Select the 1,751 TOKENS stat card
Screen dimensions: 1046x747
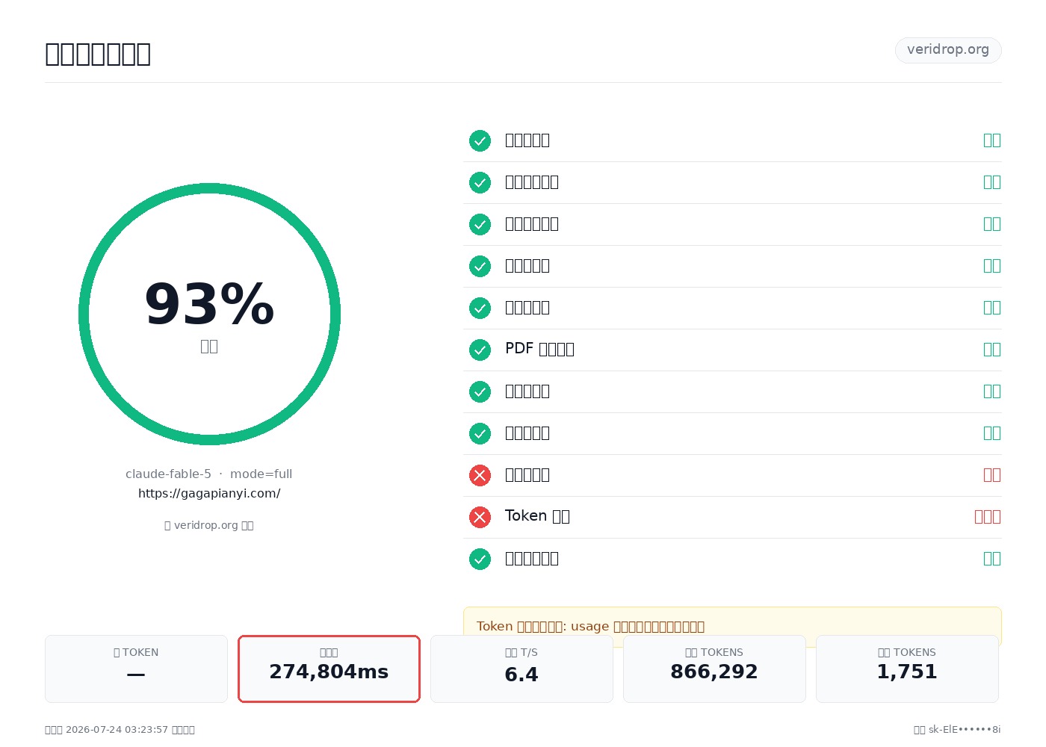[x=907, y=669]
